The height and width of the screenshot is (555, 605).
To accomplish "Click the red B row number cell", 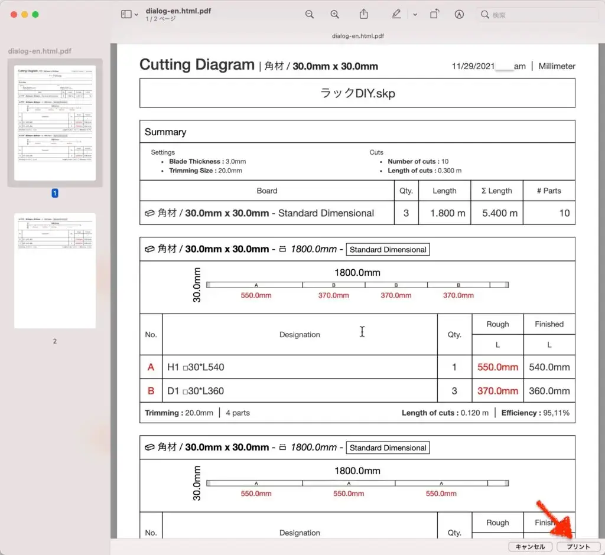I will 151,391.
